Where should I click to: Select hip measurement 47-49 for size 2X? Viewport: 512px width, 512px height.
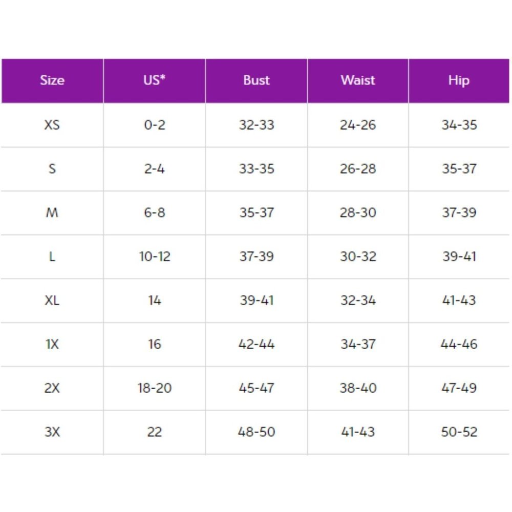click(459, 388)
